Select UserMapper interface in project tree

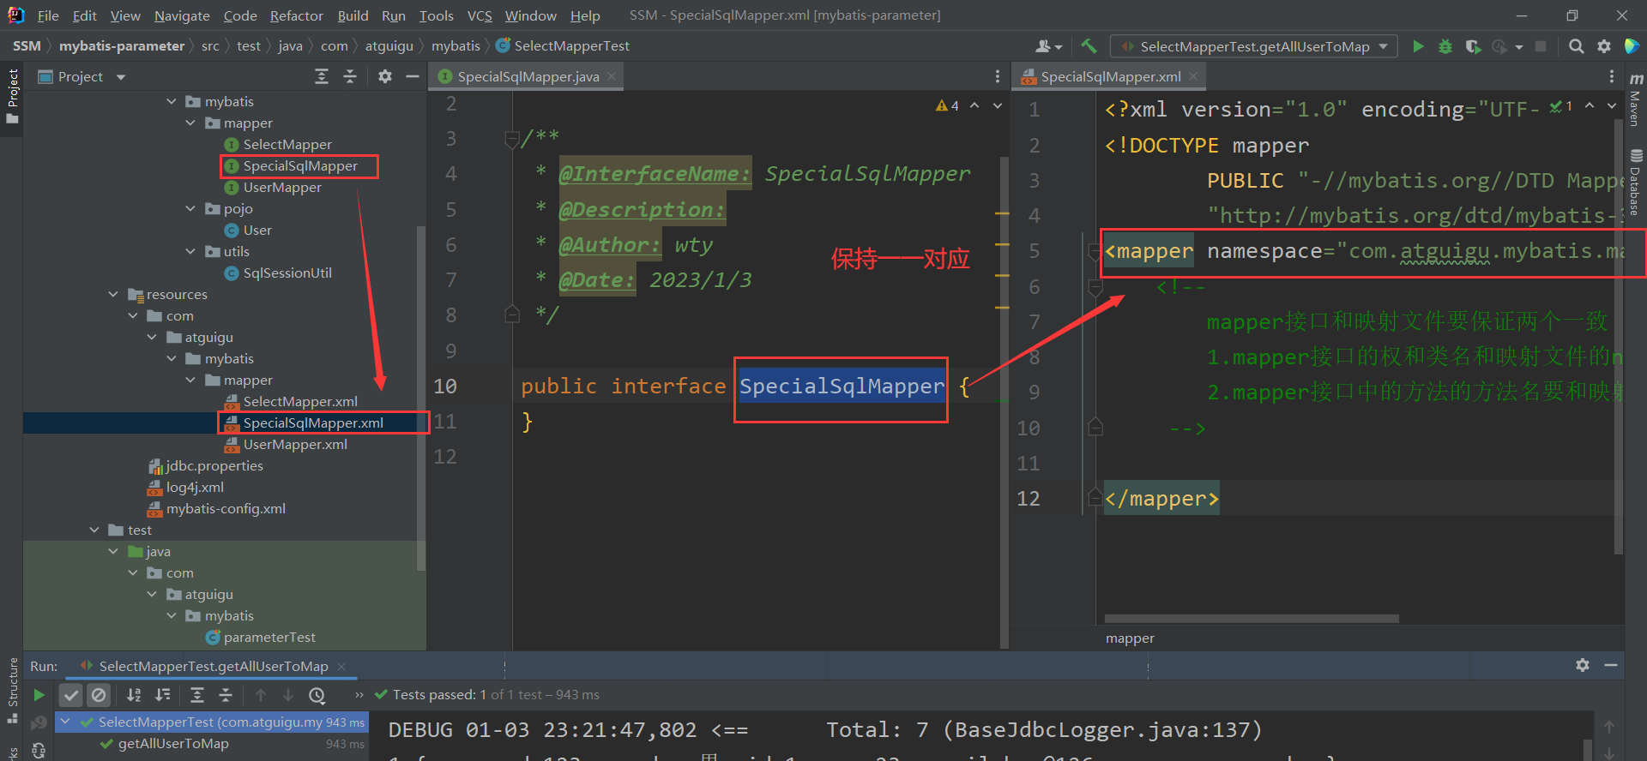tap(282, 187)
